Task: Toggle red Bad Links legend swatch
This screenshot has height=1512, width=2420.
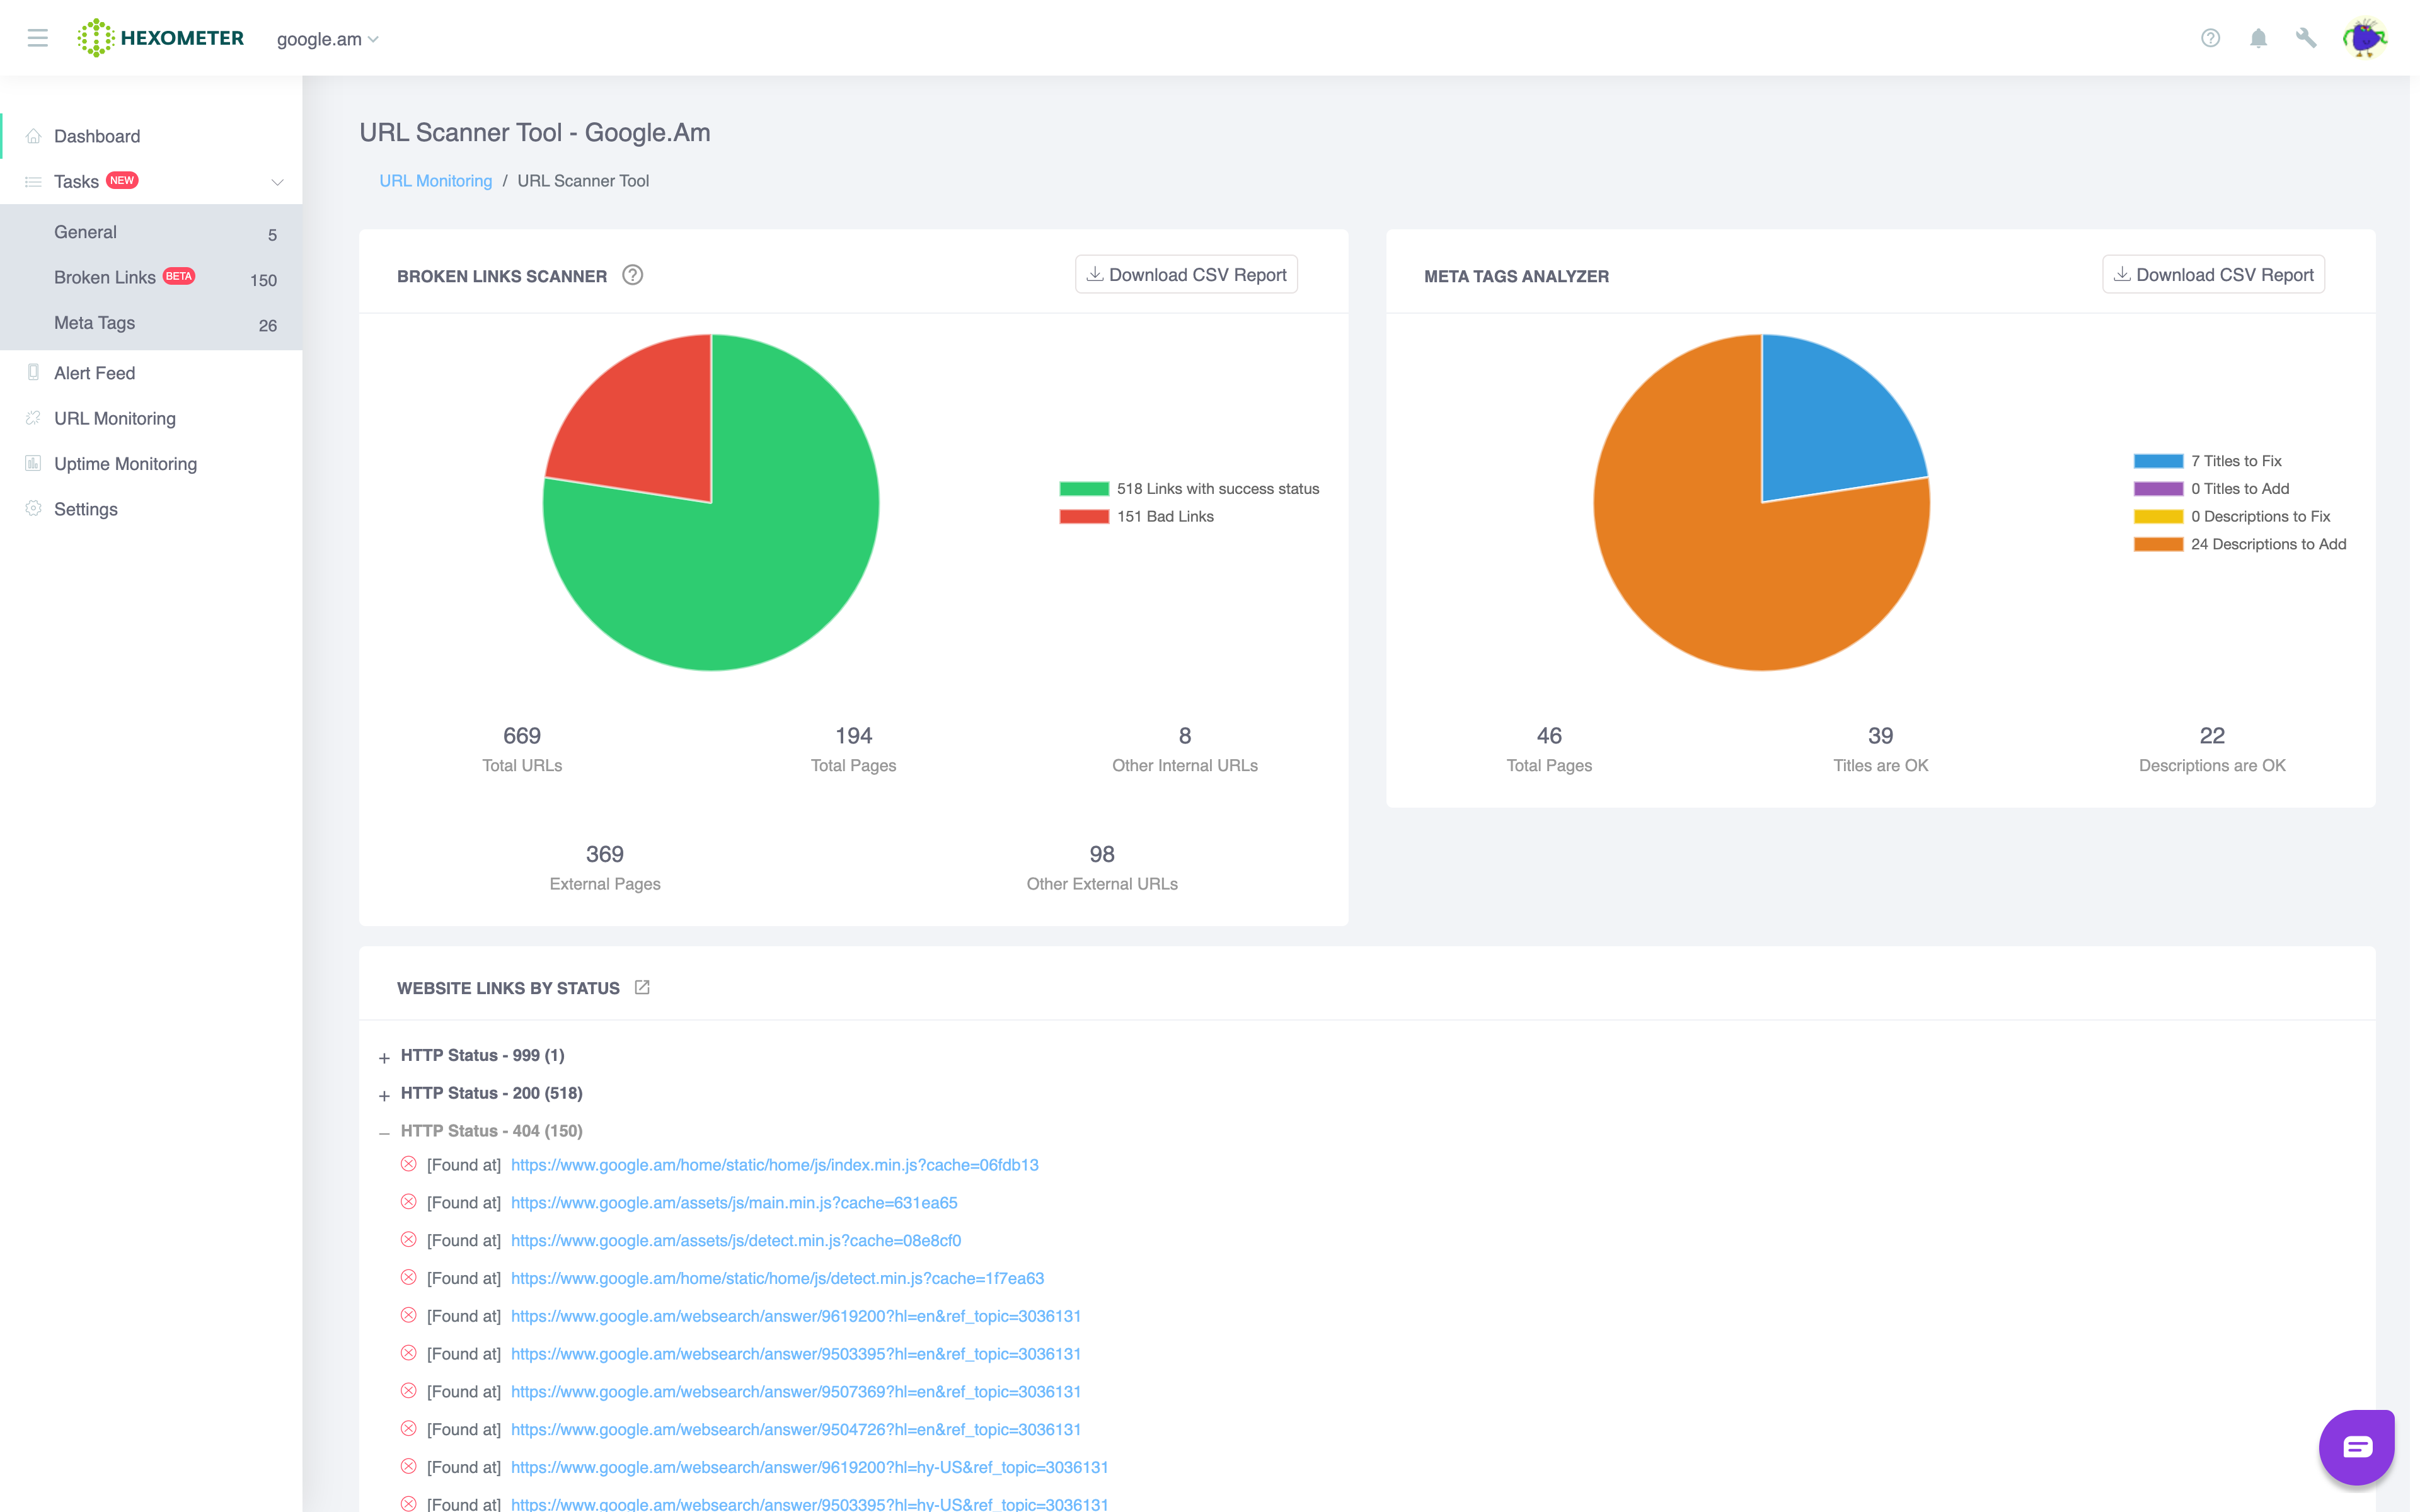Action: pyautogui.click(x=1084, y=516)
